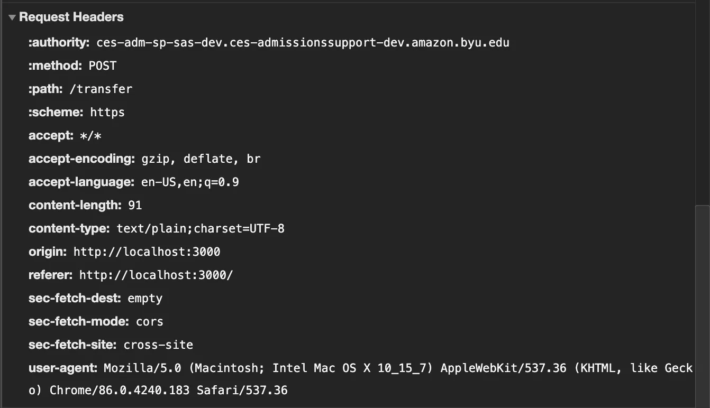This screenshot has height=408, width=710.
Task: Select the referer header name
Action: coord(50,275)
